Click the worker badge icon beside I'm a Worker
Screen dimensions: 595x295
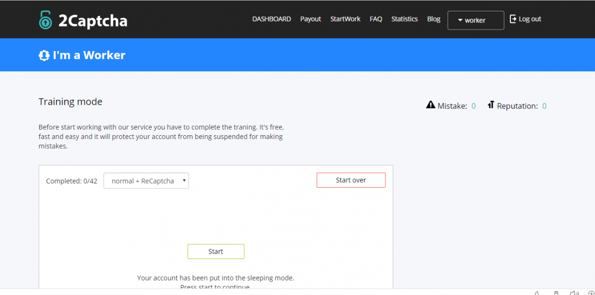(44, 55)
